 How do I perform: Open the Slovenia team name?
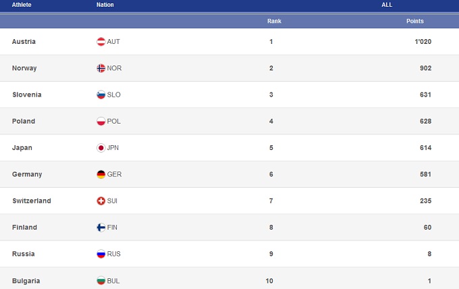click(26, 95)
